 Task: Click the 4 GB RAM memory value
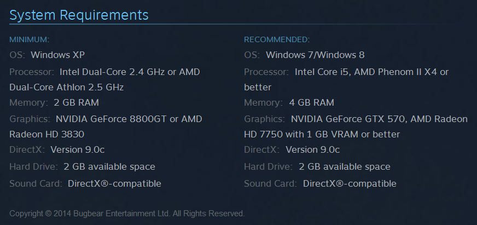(x=311, y=102)
